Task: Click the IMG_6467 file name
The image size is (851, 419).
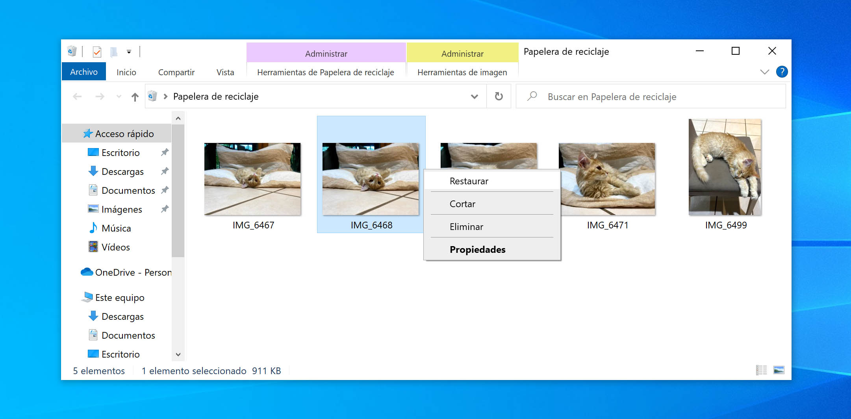Action: click(x=253, y=225)
